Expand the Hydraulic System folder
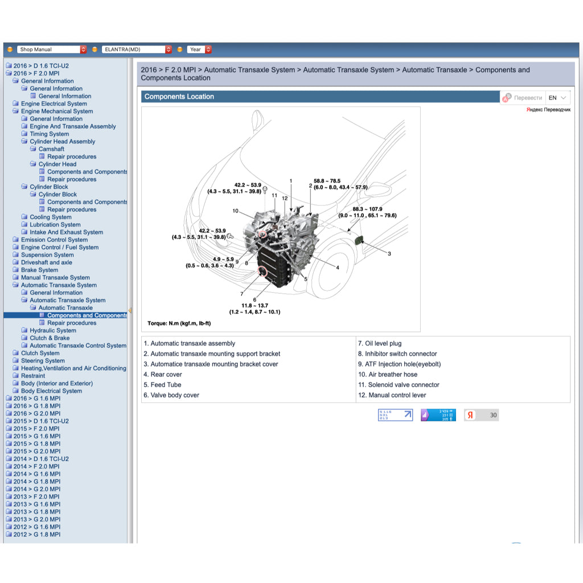This screenshot has width=583, height=583. (x=52, y=330)
